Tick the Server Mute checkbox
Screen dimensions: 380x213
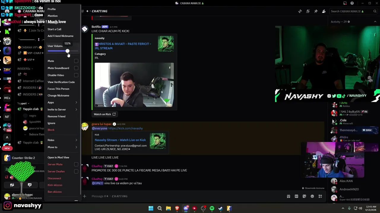click(x=76, y=164)
